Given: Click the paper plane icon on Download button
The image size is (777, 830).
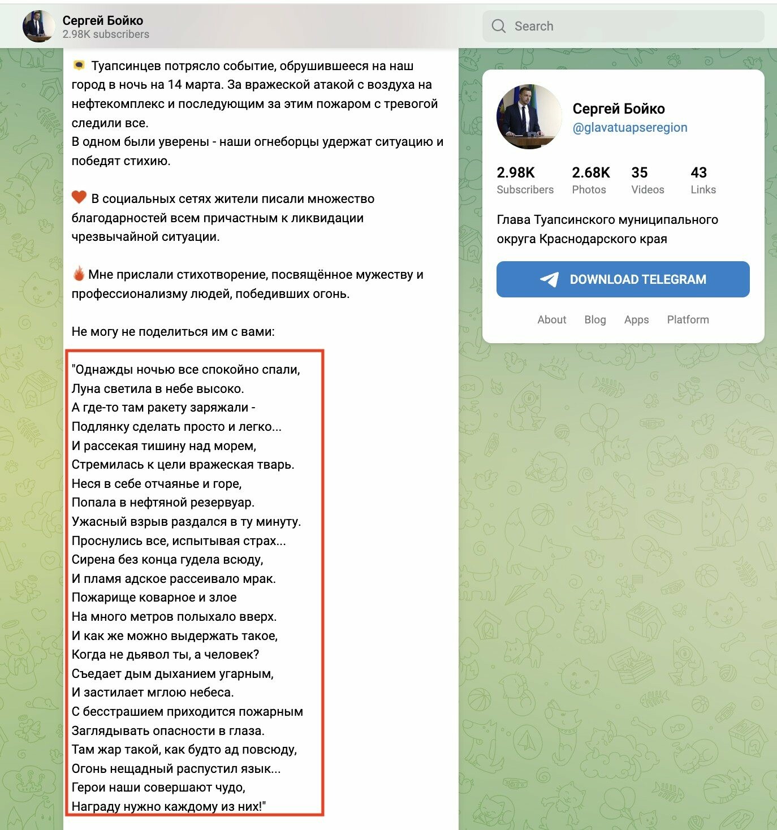Looking at the screenshot, I should click(x=549, y=279).
